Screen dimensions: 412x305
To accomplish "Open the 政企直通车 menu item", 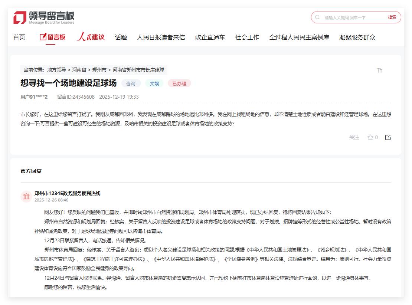I will pos(210,37).
